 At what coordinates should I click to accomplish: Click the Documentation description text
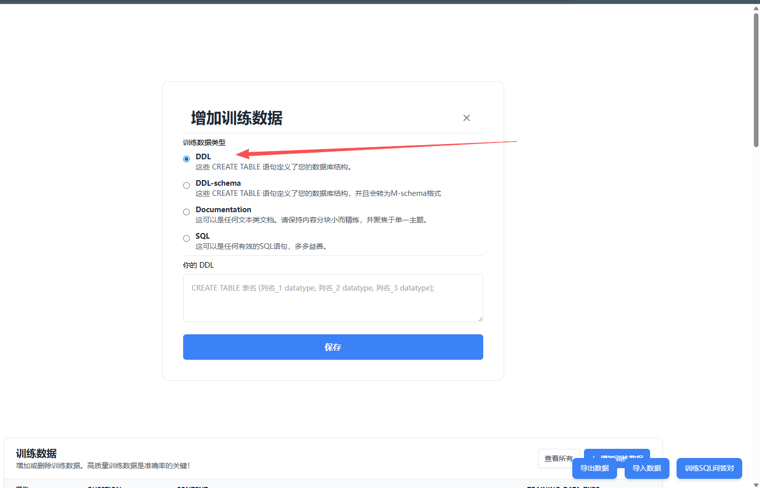coord(313,220)
